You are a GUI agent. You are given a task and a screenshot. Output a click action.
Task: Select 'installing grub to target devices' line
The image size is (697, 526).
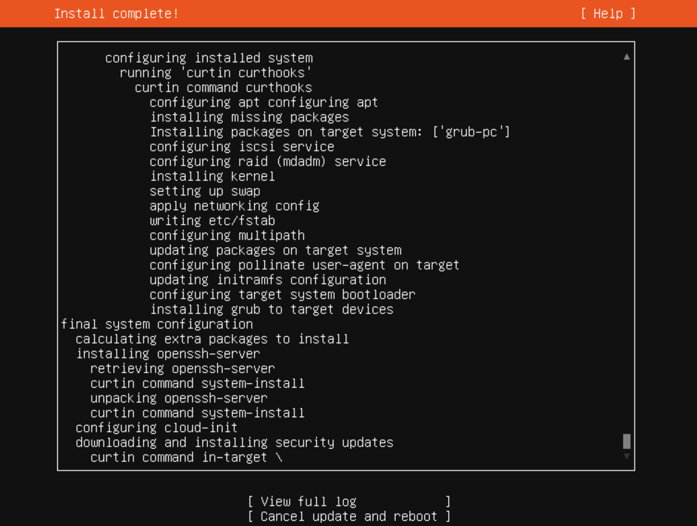tap(272, 309)
